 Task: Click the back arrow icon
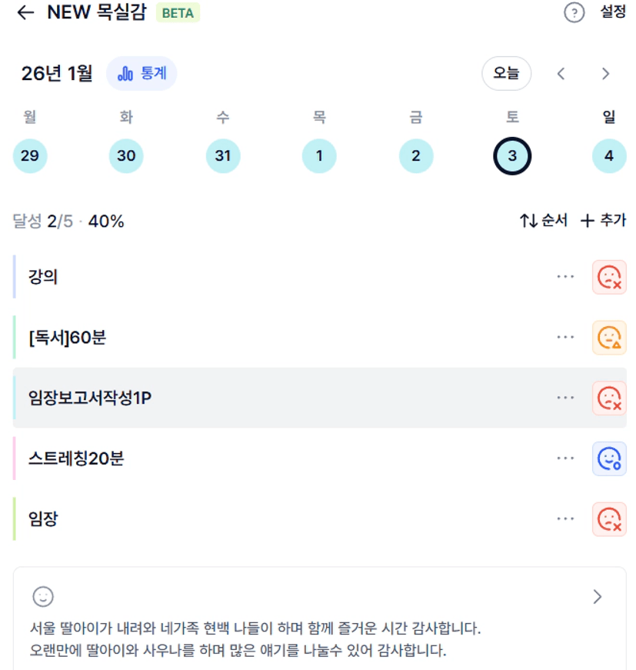[x=26, y=13]
